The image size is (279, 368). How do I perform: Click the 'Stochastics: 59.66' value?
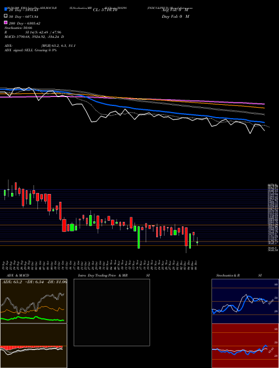tap(18, 28)
